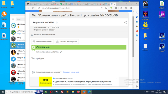Click 'Показать мой результат' button
The image size is (168, 94).
point(67,42)
